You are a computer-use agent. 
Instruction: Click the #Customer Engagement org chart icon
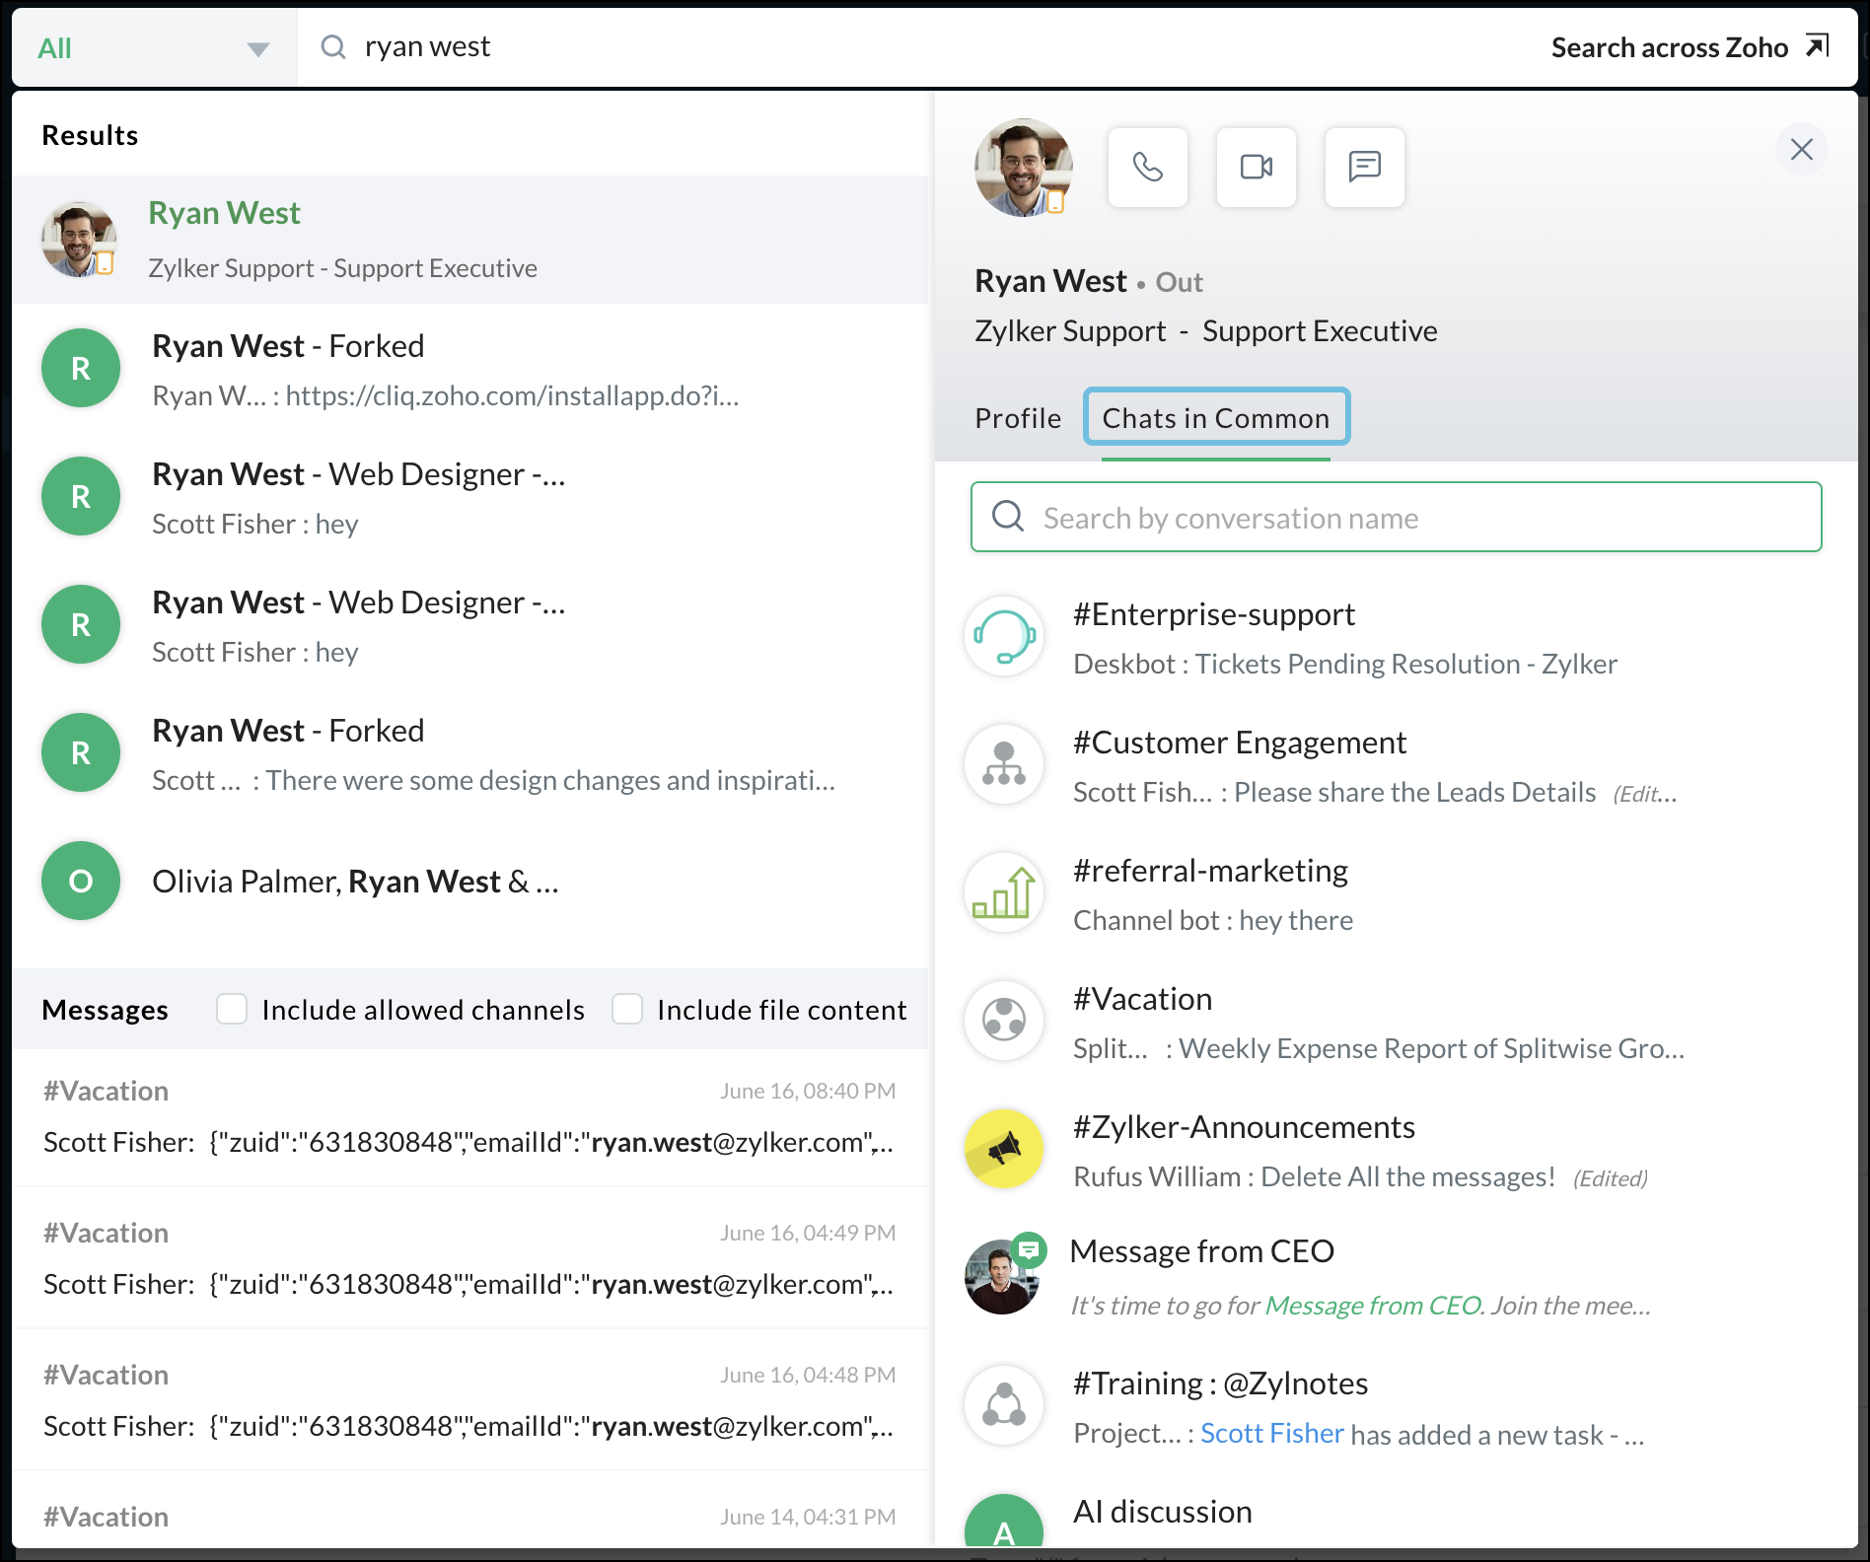coord(1004,764)
